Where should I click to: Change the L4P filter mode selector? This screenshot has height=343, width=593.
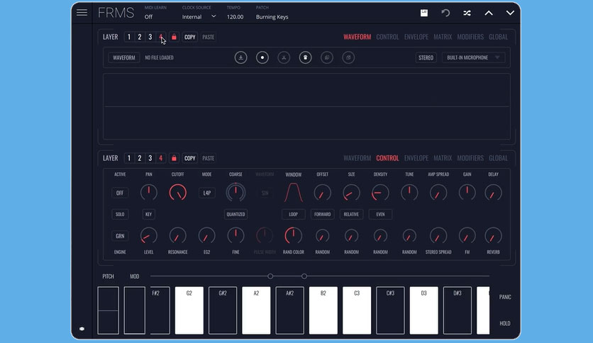207,193
